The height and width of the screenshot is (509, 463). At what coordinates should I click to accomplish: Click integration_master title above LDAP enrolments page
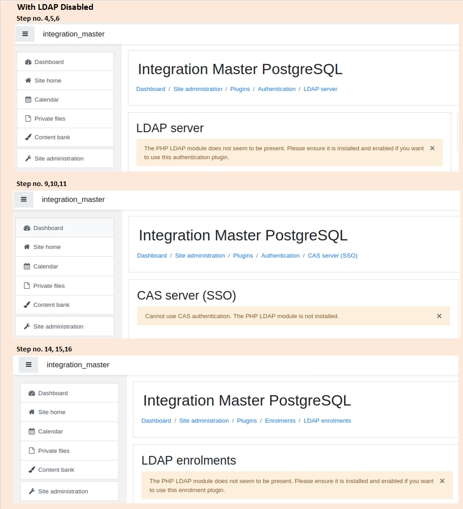tap(78, 364)
